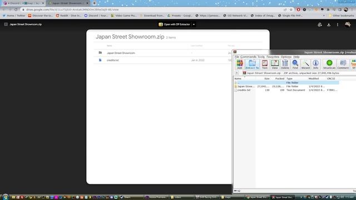Click Open with ZIP Extractor button
The image size is (356, 200).
(x=175, y=24)
